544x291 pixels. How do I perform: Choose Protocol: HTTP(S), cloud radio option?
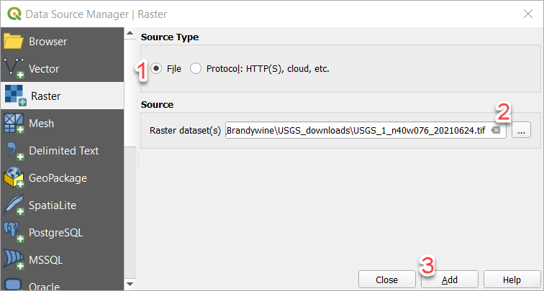196,69
